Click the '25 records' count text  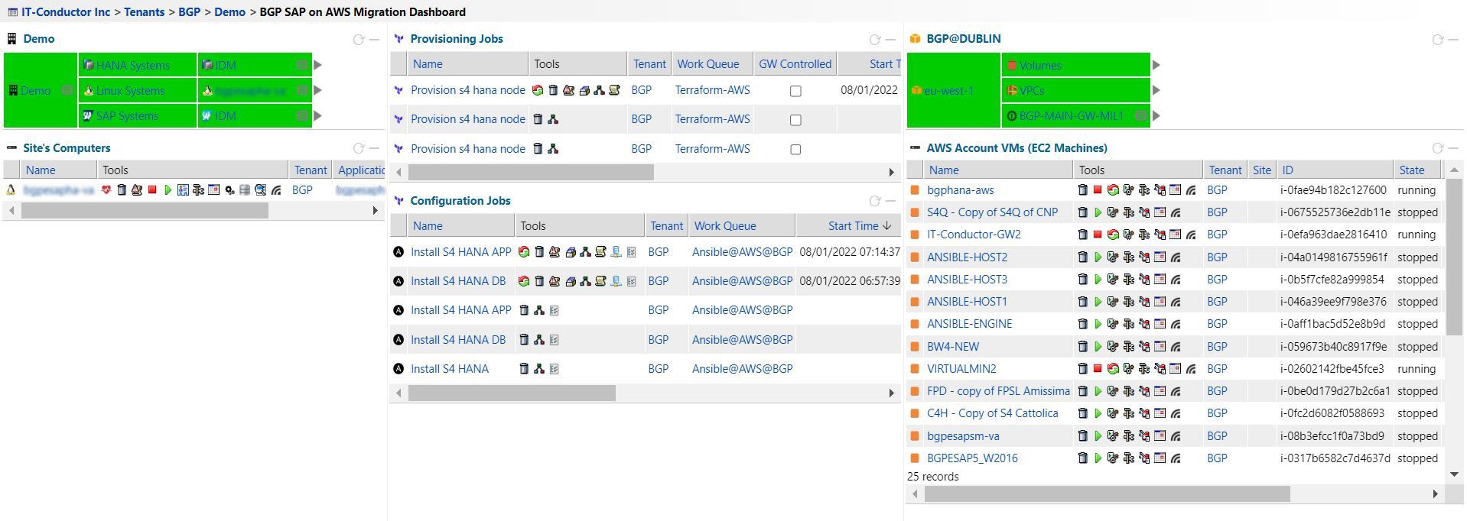[x=933, y=477]
